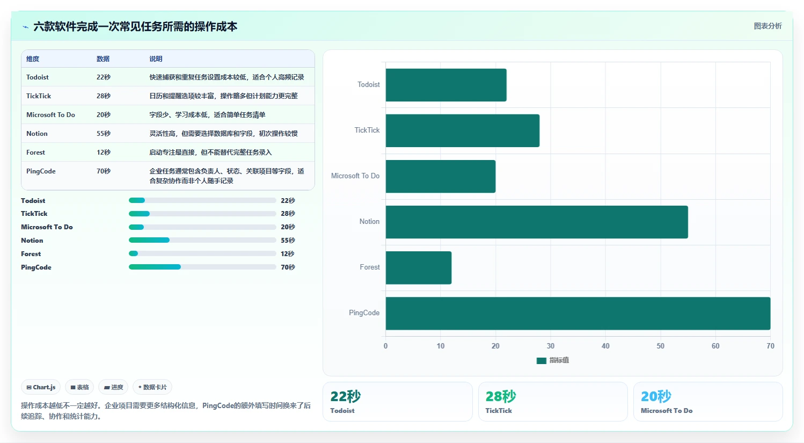The width and height of the screenshot is (804, 443).
Task: Click the Forest chart bar
Action: [419, 267]
